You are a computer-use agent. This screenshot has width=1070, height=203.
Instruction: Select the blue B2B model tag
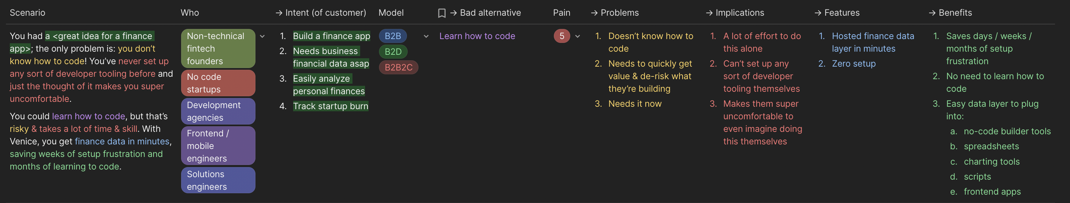click(393, 36)
